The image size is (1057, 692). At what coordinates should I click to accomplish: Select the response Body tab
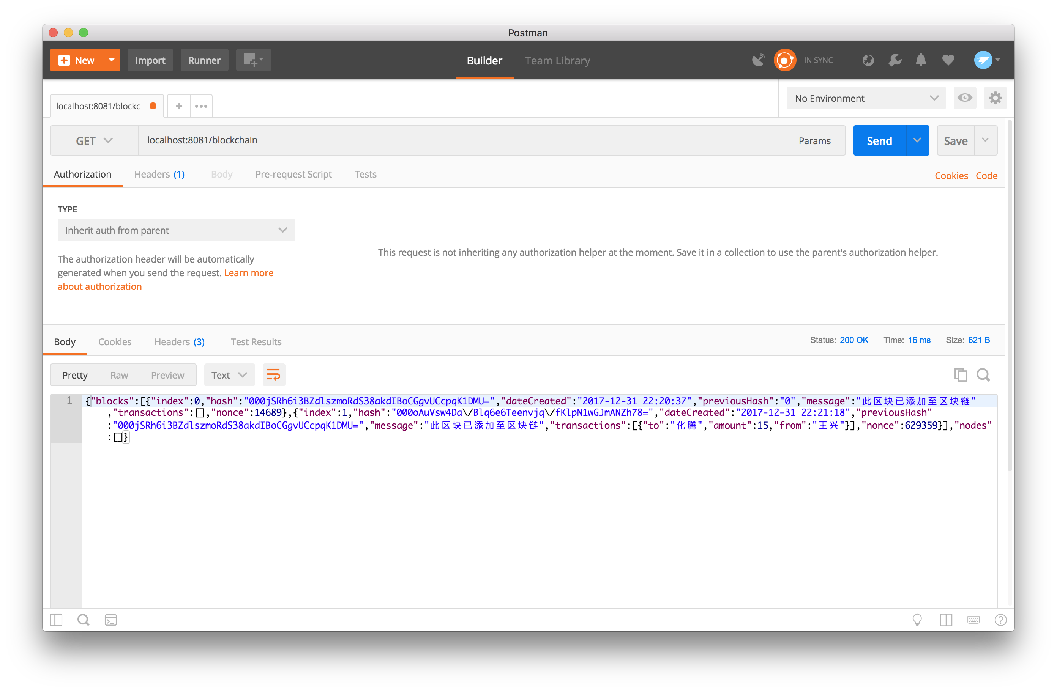click(x=65, y=342)
